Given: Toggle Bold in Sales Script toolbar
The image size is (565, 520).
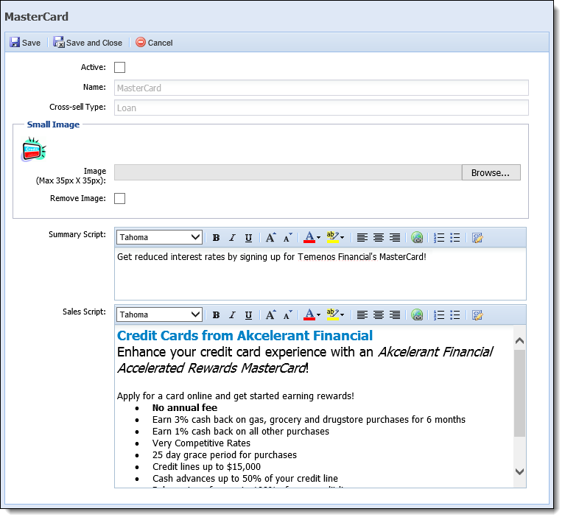Looking at the screenshot, I should 216,315.
